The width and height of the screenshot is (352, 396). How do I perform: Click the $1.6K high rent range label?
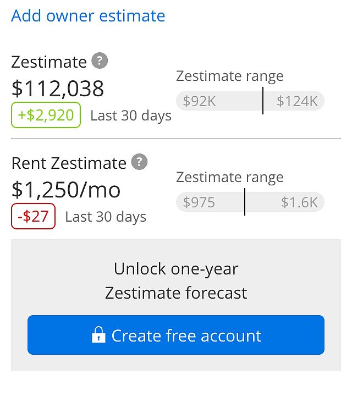point(300,202)
